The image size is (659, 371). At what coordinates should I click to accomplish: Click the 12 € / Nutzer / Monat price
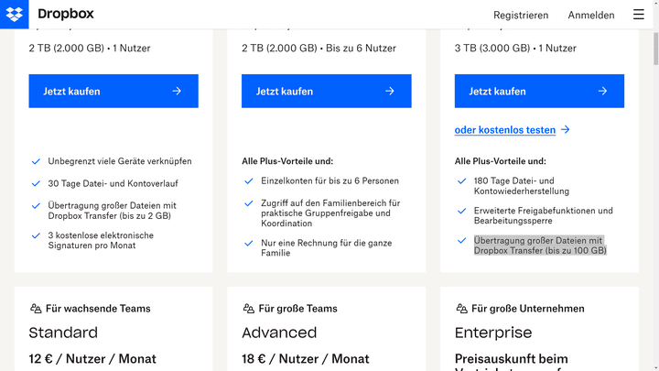tap(92, 359)
